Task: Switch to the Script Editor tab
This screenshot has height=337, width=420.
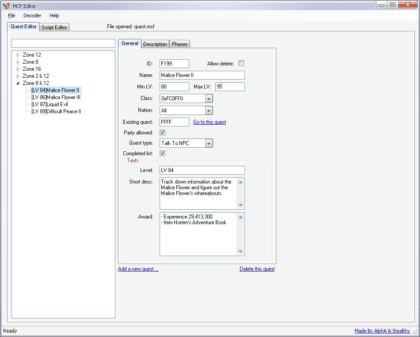Action: pos(54,27)
